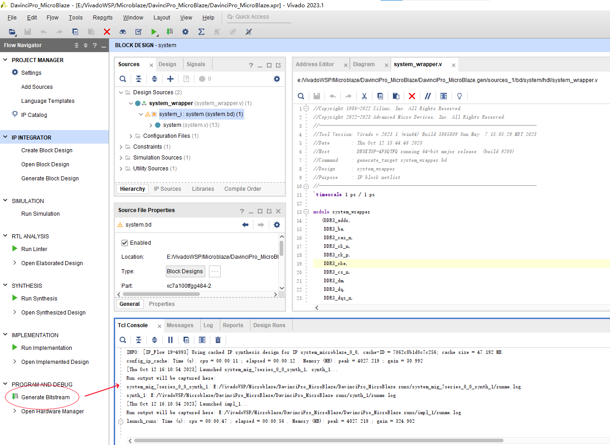Expand Open Implemented Design item

coord(15,362)
